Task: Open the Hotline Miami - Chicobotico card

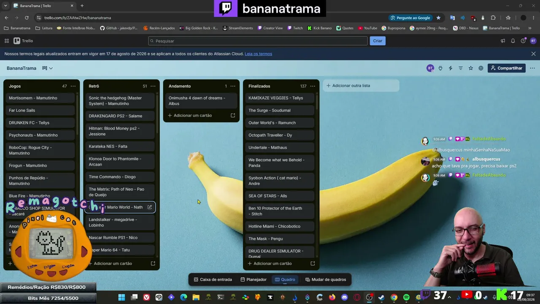Action: point(279,226)
